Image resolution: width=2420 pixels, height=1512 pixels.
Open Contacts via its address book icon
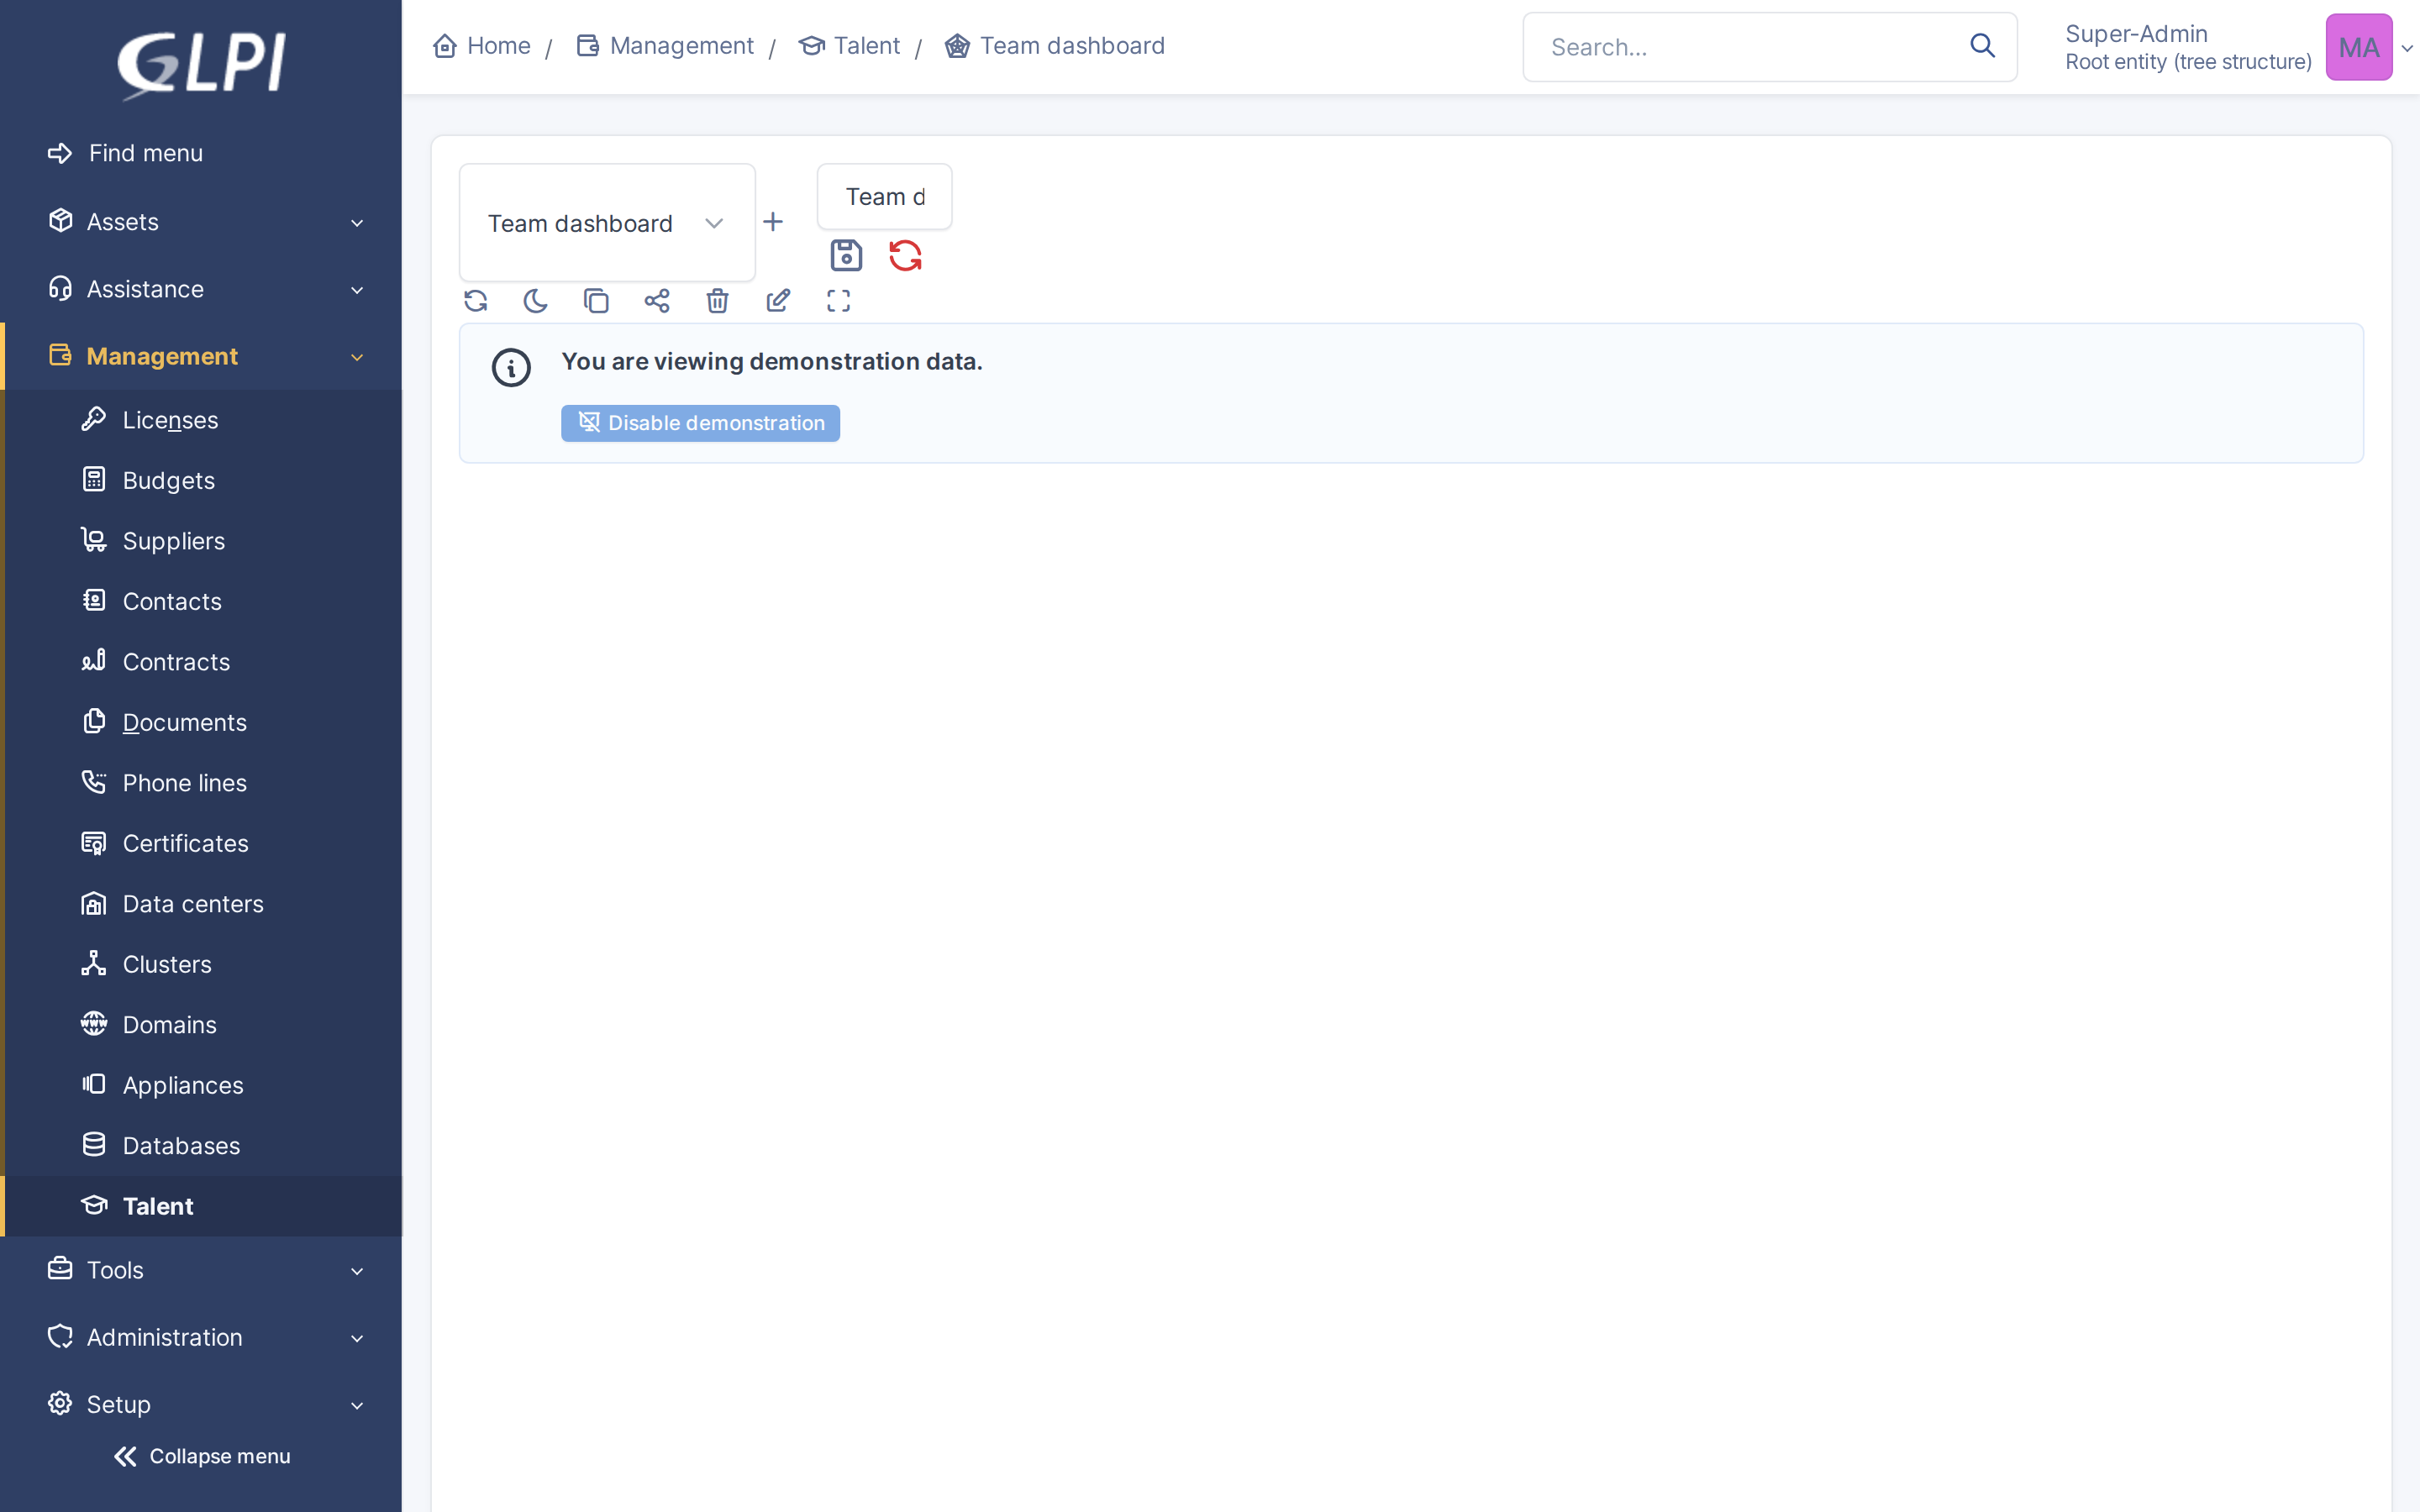point(94,601)
